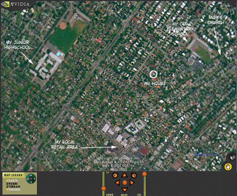Click the white circle marking My House
This screenshot has width=237, height=196.
pyautogui.click(x=153, y=74)
